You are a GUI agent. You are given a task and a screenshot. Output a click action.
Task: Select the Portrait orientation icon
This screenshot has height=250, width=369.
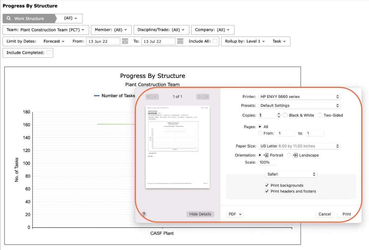tap(266, 155)
